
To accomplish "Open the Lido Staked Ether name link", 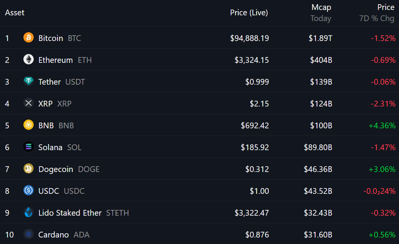I will coord(70,213).
